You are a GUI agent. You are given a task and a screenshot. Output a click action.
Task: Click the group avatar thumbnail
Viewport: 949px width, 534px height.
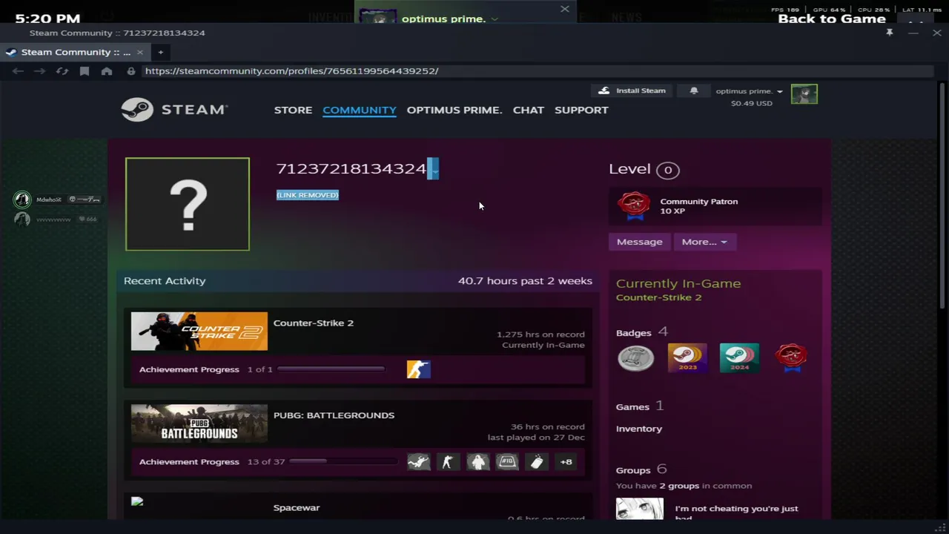pyautogui.click(x=640, y=509)
